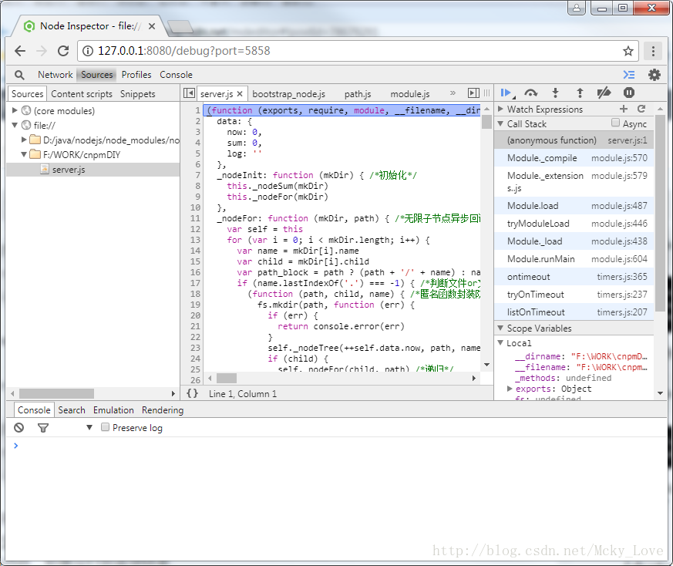
Task: Click the Step into next function call icon
Action: pyautogui.click(x=555, y=93)
